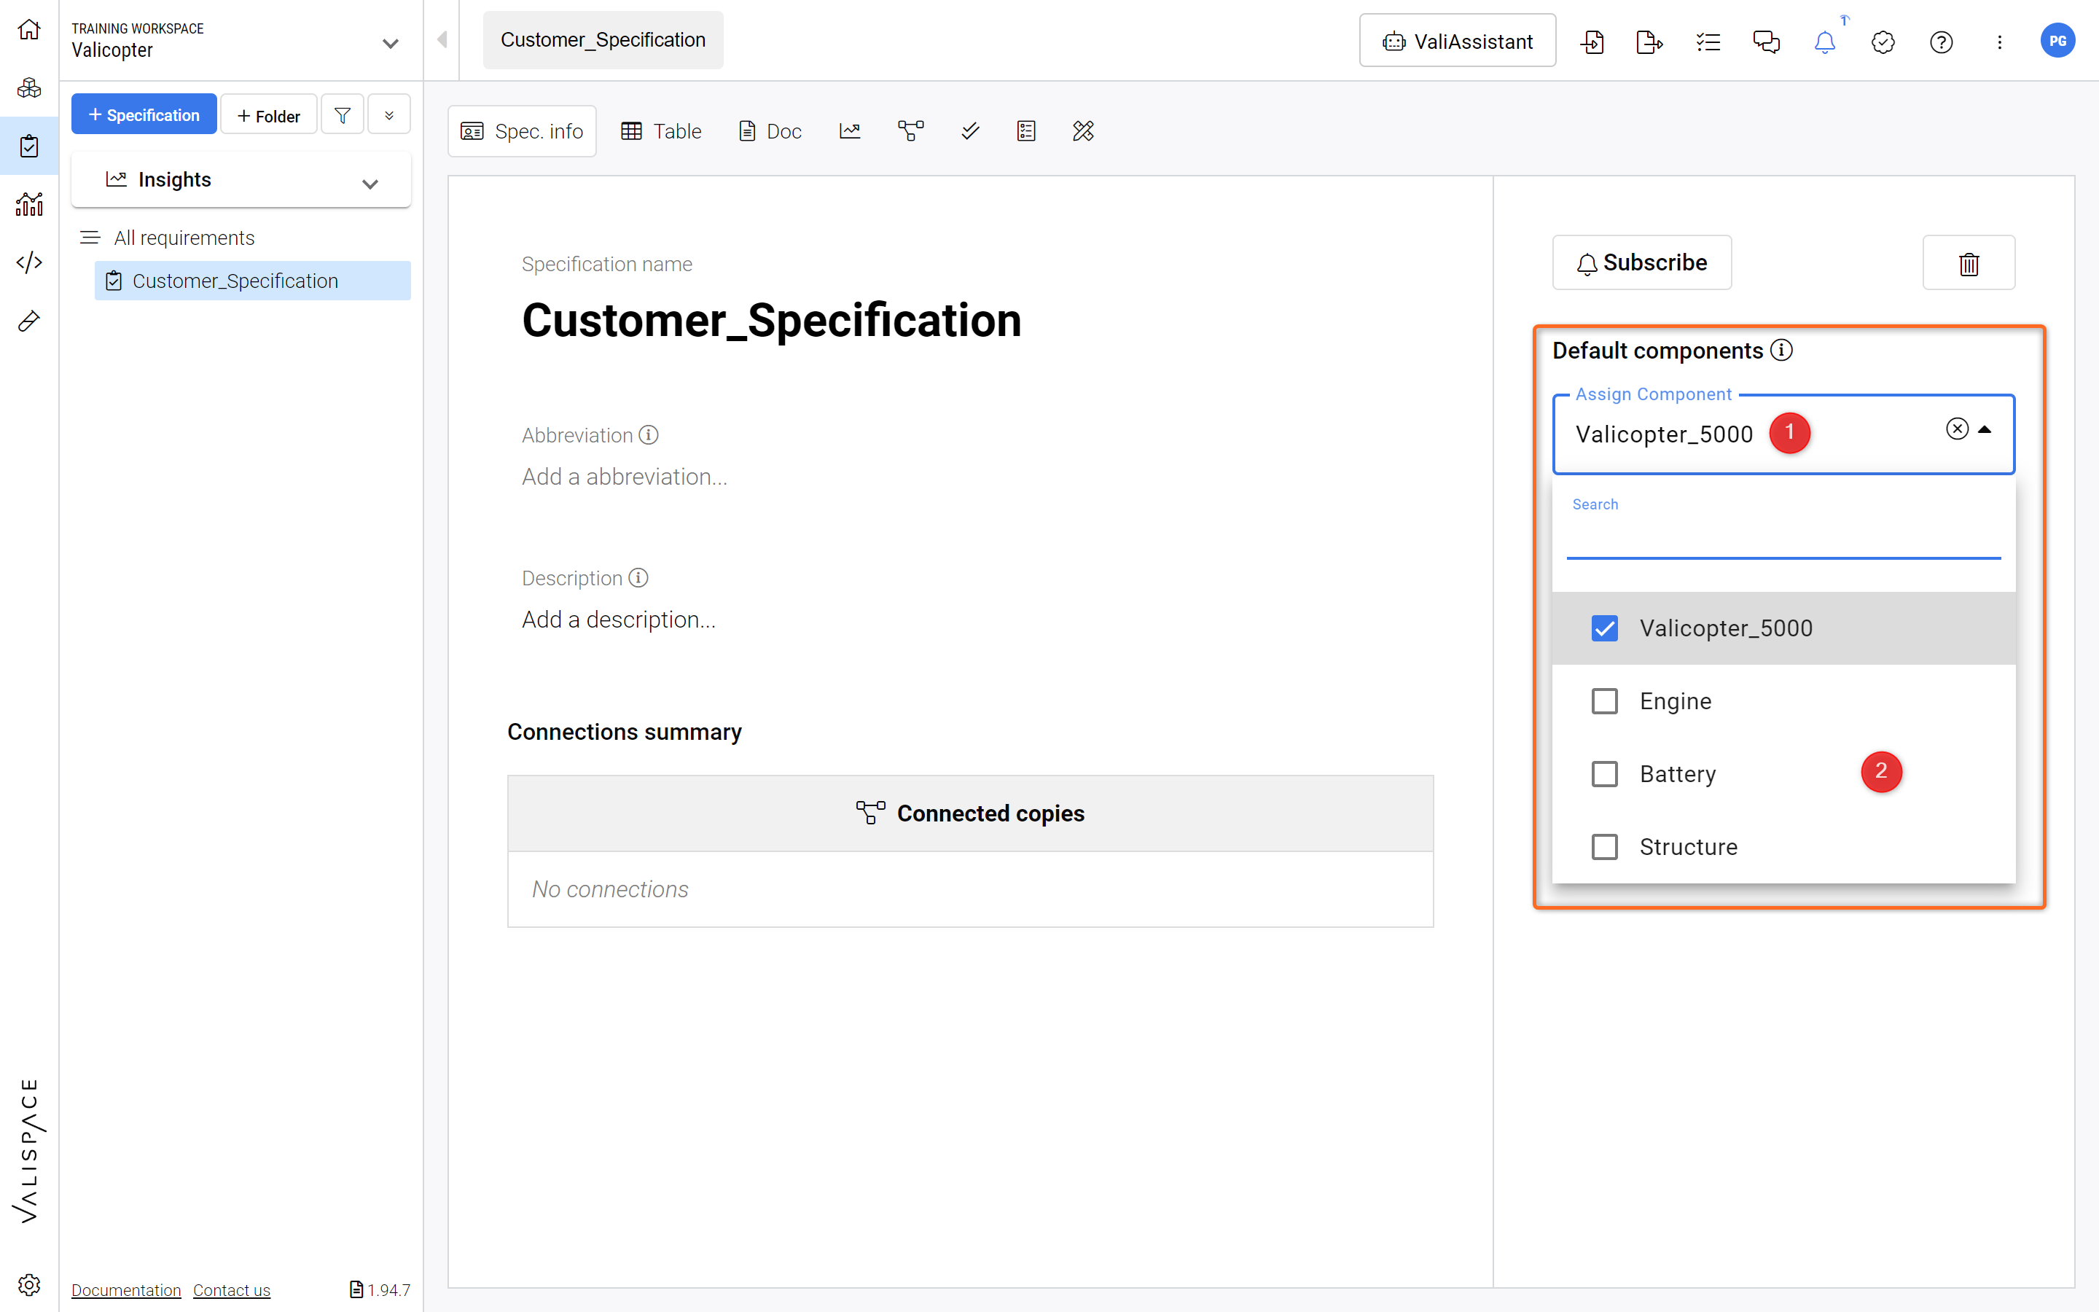The image size is (2099, 1312).
Task: Click the Add a abbreviation field
Action: click(625, 477)
